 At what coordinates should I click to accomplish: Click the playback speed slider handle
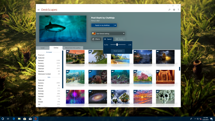coord(117,44)
